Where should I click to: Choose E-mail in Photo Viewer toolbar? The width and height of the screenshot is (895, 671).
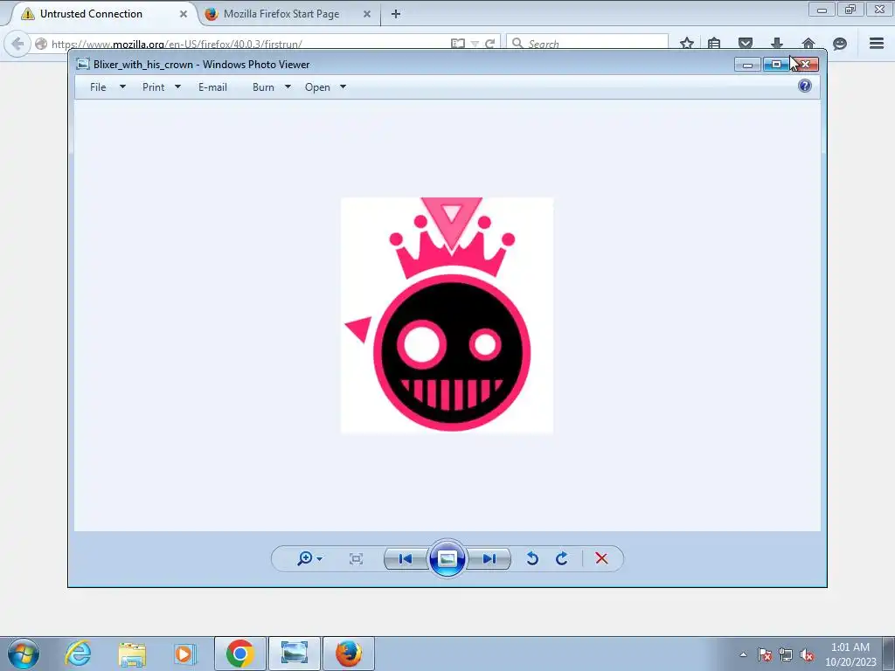212,87
